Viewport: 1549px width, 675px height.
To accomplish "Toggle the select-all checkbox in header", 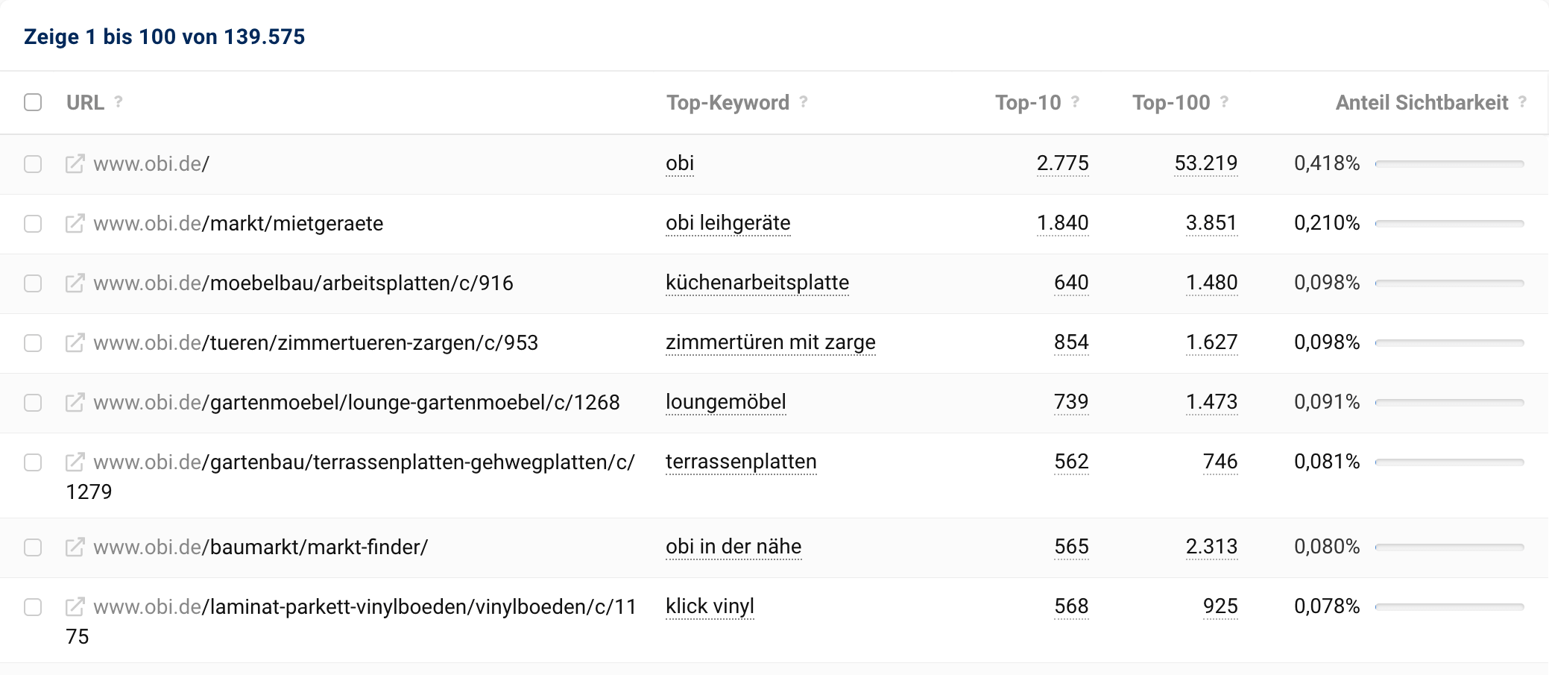I will click(33, 102).
